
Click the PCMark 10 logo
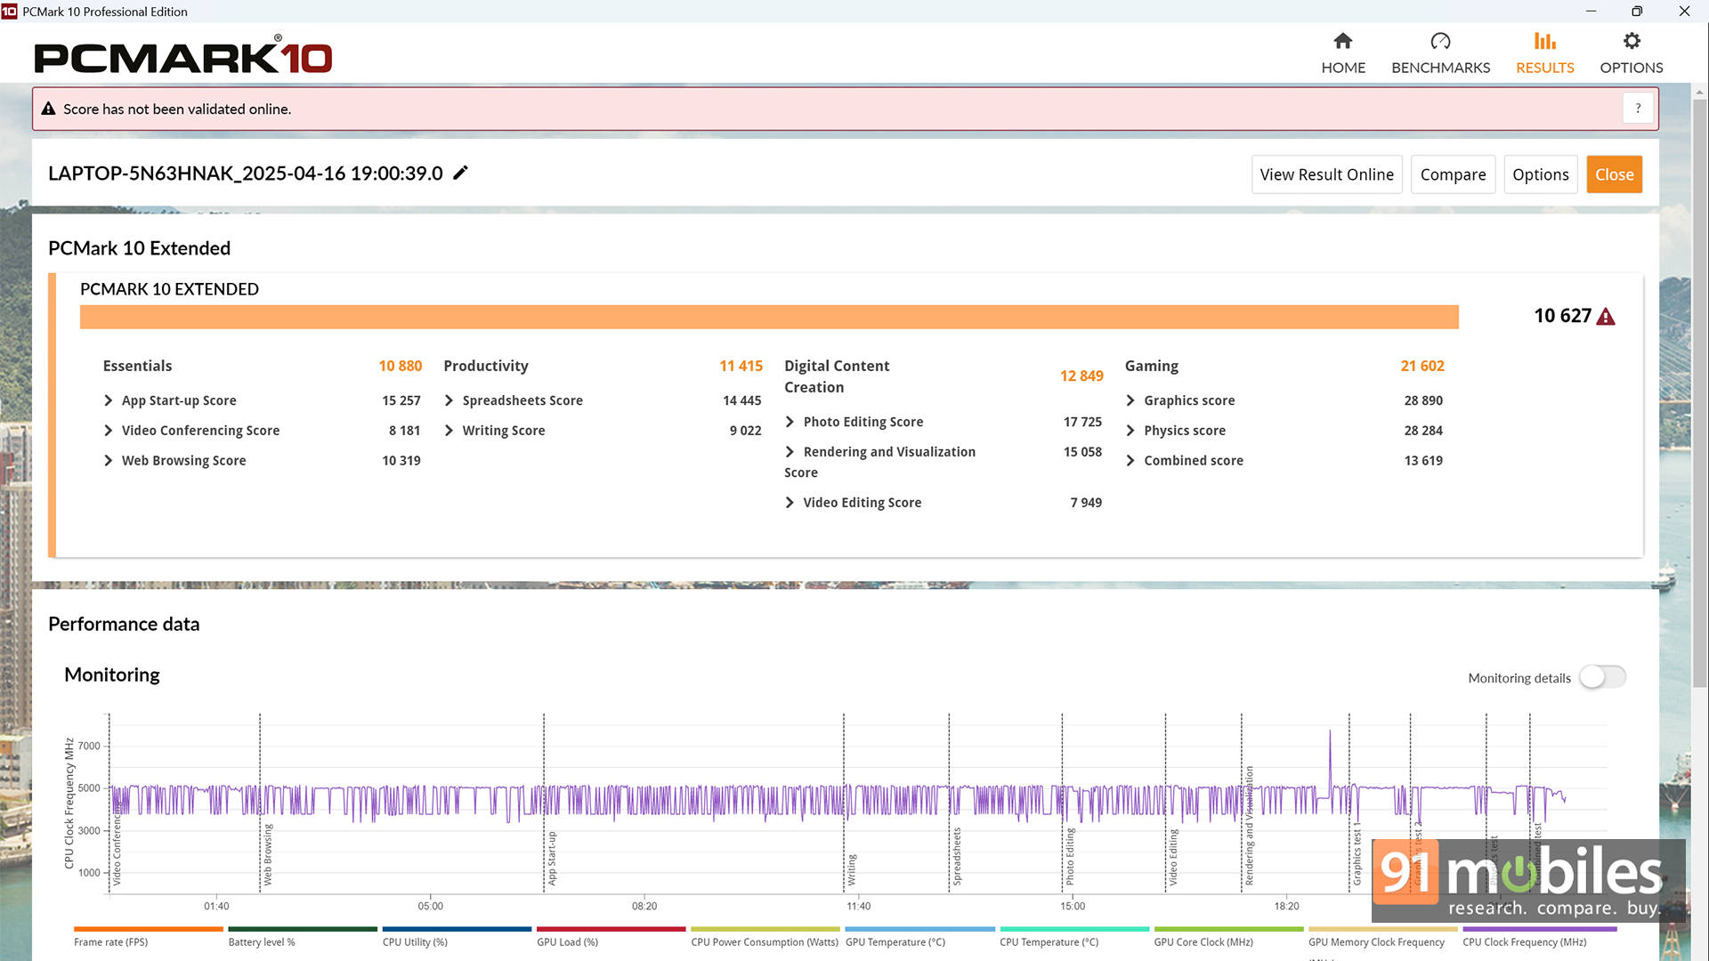(183, 56)
